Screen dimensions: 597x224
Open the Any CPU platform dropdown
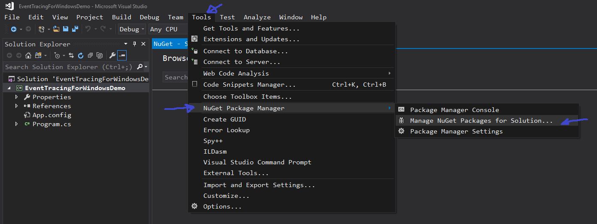[168, 29]
